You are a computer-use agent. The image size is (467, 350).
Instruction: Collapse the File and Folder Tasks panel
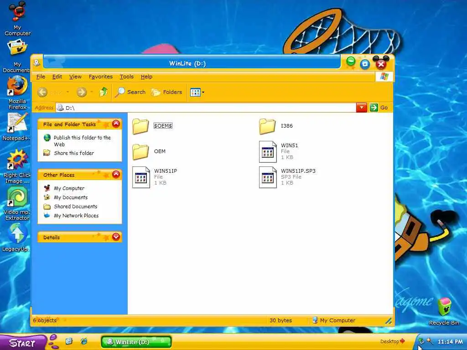coord(116,124)
